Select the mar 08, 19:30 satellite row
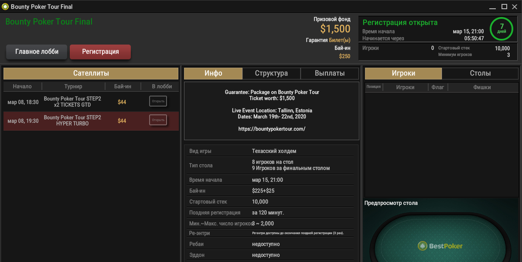Image resolution: width=522 pixels, height=262 pixels. pos(72,121)
